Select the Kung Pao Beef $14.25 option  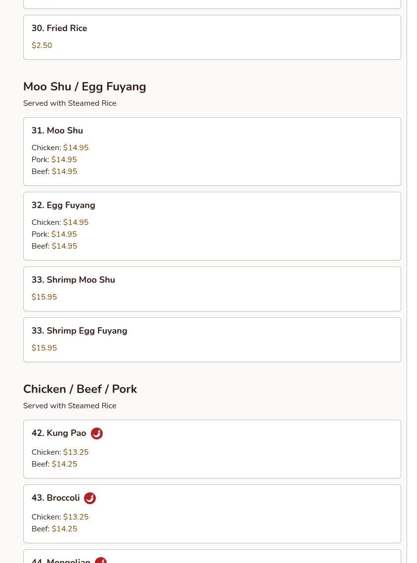click(54, 464)
